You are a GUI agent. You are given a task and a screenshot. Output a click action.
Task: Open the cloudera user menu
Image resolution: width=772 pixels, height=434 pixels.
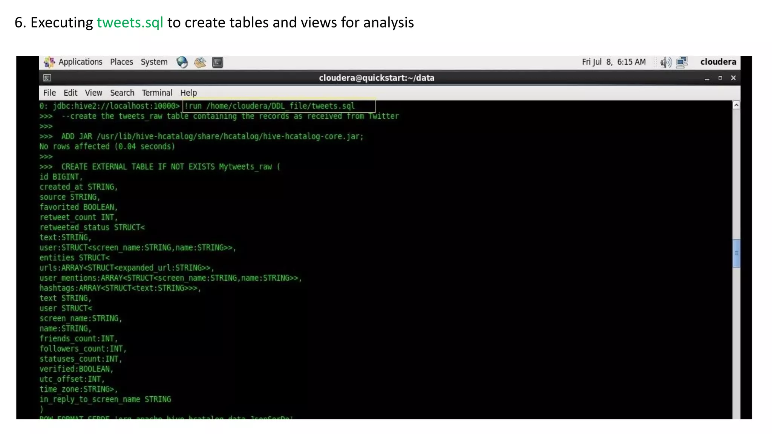point(718,62)
